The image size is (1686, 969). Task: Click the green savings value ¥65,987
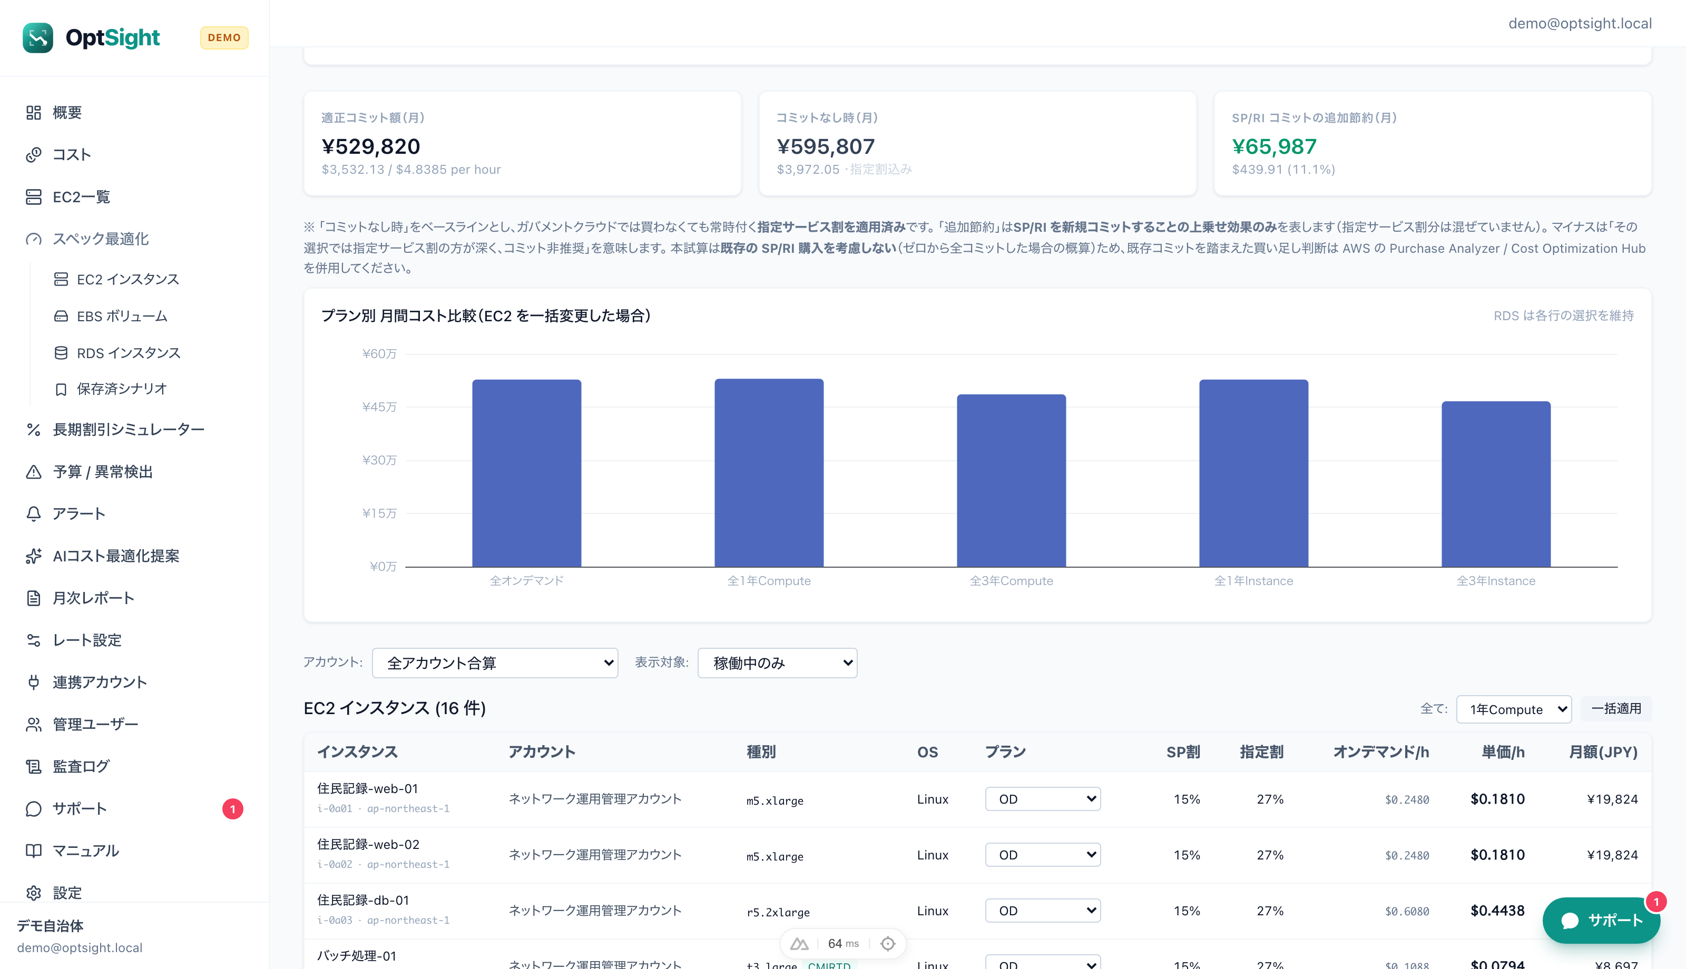click(1274, 146)
